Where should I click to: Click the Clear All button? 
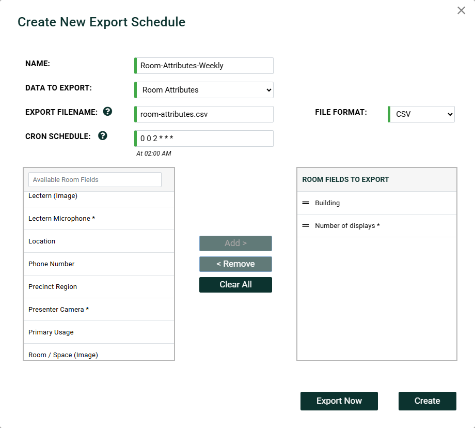235,284
